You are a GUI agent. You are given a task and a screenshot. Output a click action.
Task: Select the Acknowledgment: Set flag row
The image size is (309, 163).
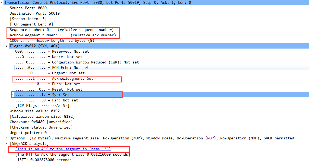click(x=54, y=78)
